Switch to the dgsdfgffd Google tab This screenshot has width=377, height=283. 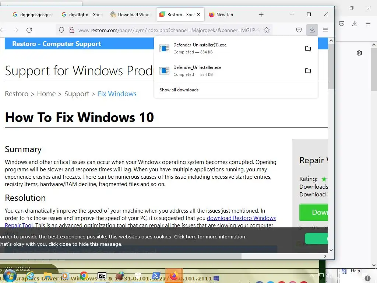[82, 15]
